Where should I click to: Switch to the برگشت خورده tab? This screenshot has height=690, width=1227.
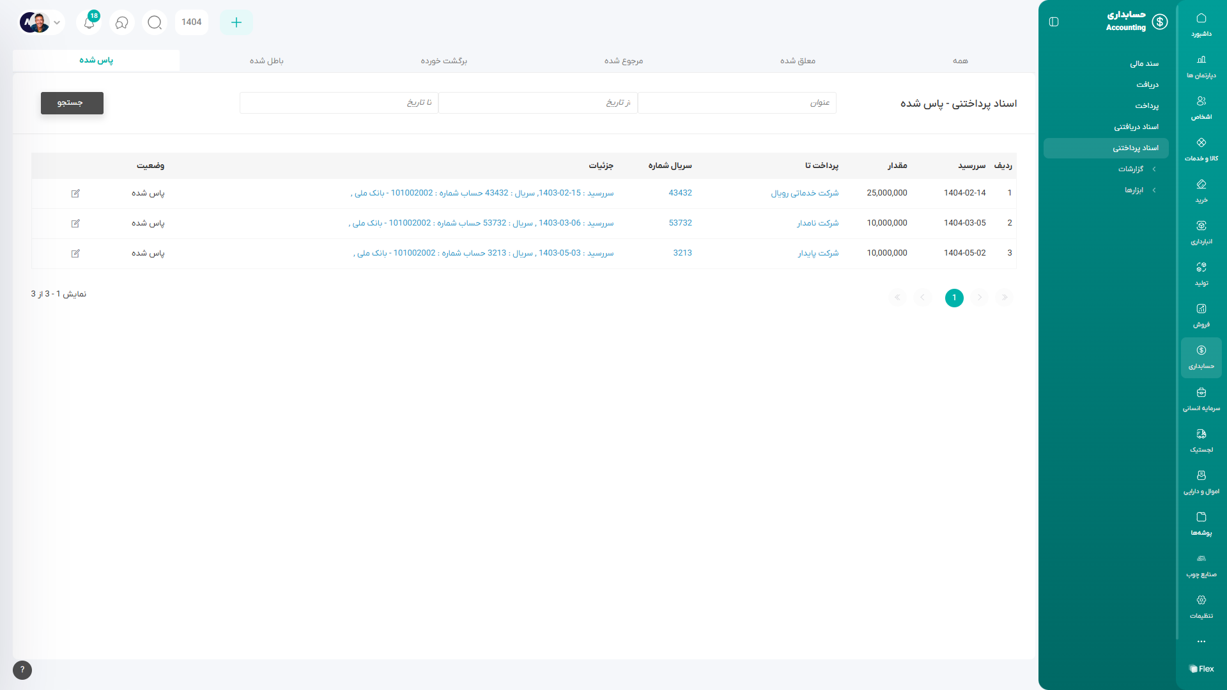(x=444, y=61)
